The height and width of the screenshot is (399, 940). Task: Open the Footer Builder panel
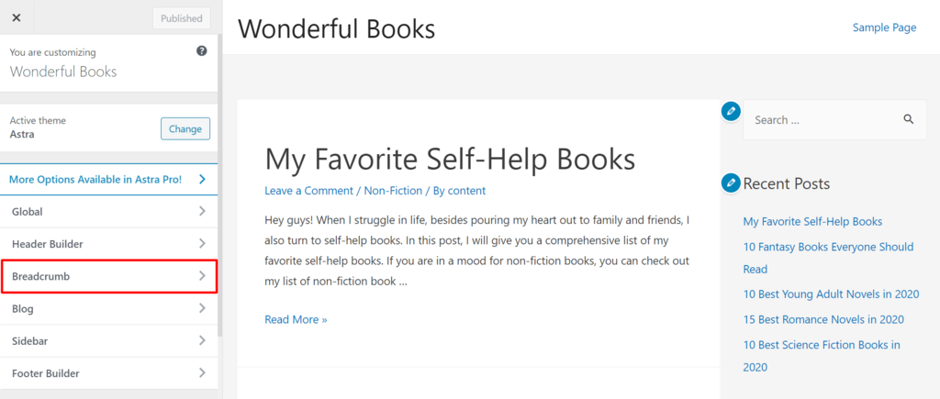[108, 373]
